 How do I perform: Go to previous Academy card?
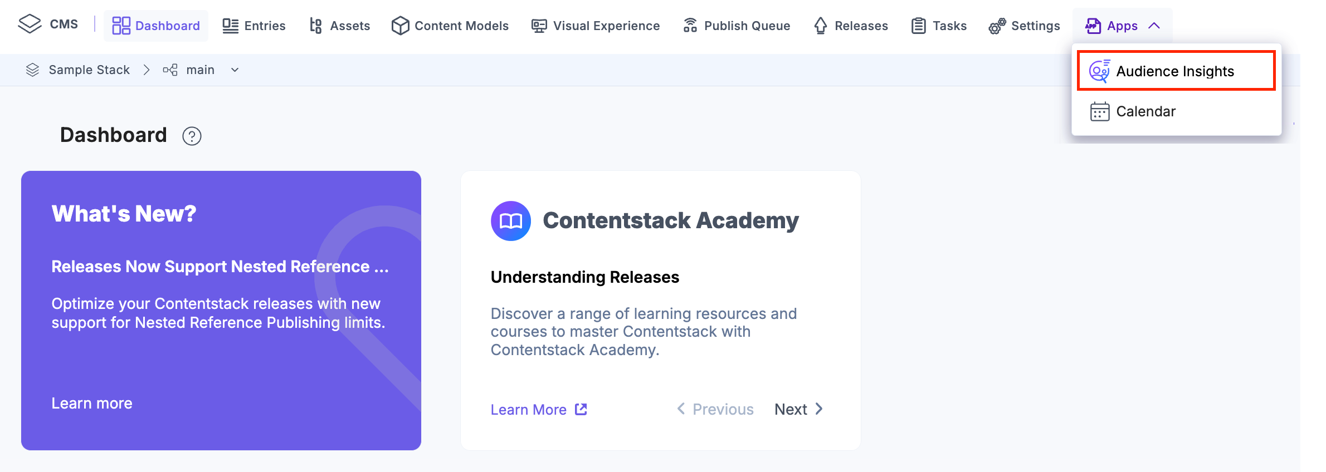click(715, 410)
